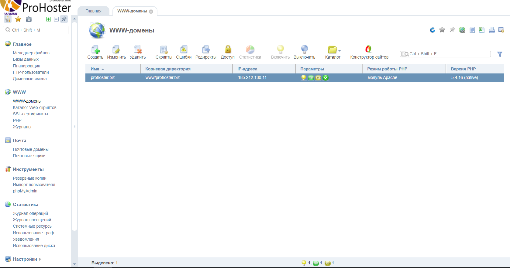Expand the Настройки section arrow
The height and width of the screenshot is (268, 510).
point(40,259)
